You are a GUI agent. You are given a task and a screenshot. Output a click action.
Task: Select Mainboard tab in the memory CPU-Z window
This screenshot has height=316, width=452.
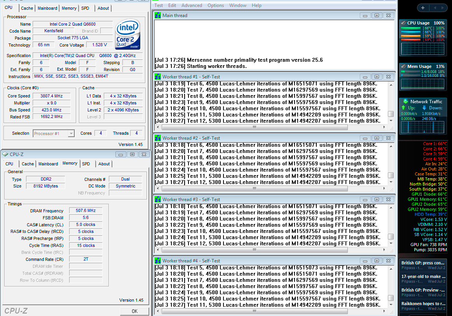[x=48, y=164]
